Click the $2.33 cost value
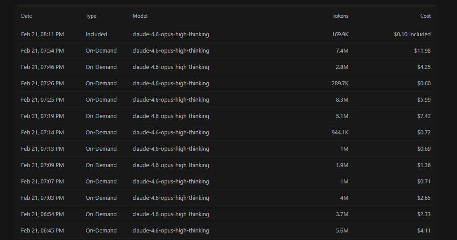The width and height of the screenshot is (457, 240). pyautogui.click(x=424, y=214)
